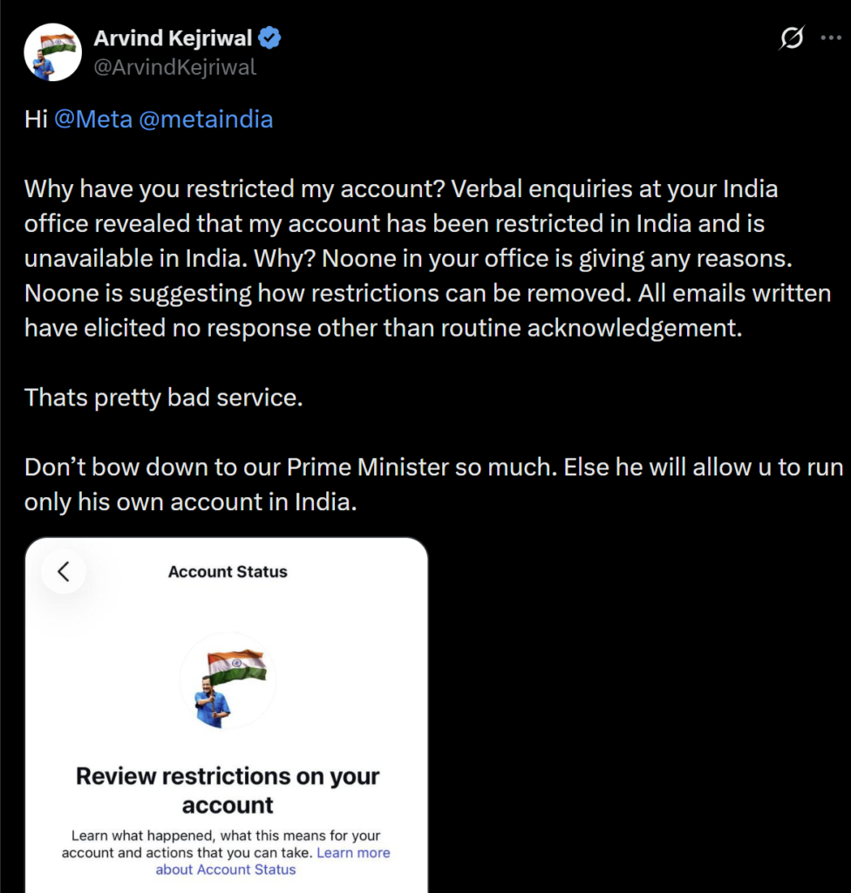Click the tweet text about restricted account
Screen dimensions: 851x893
coord(427,258)
